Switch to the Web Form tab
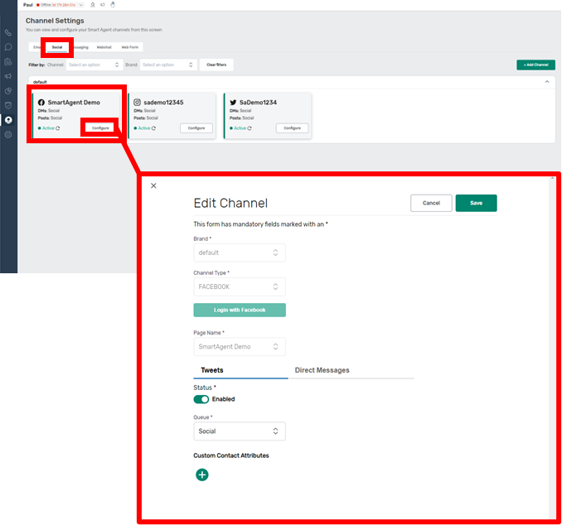 (131, 47)
